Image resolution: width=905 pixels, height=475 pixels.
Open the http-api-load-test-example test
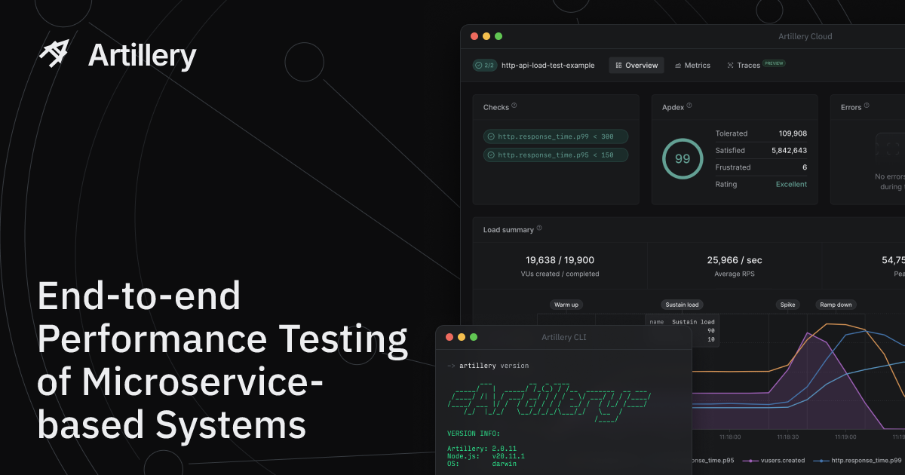(547, 65)
